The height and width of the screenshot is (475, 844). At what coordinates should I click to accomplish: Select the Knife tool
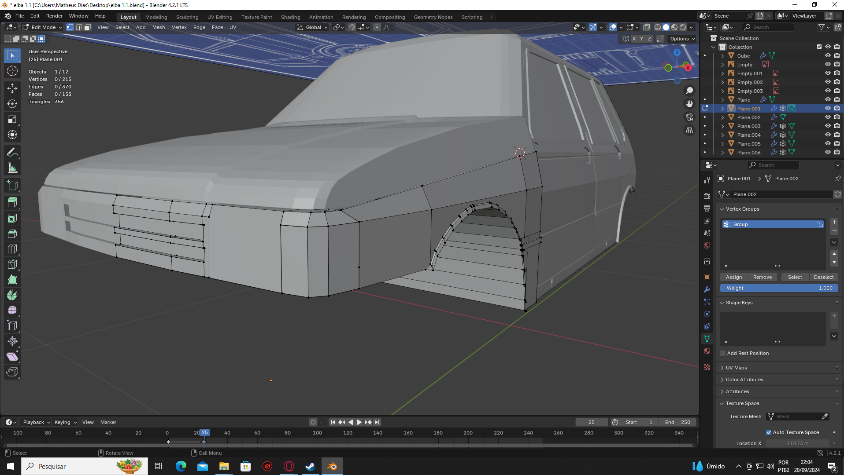coord(12,264)
